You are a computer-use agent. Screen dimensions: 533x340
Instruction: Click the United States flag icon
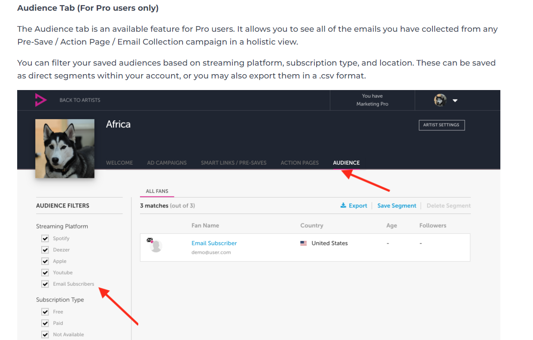point(304,243)
